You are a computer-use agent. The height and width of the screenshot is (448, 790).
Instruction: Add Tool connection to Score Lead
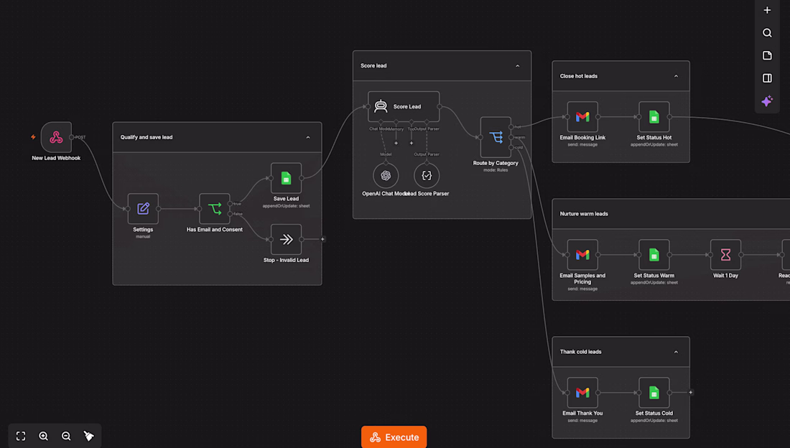(x=412, y=143)
